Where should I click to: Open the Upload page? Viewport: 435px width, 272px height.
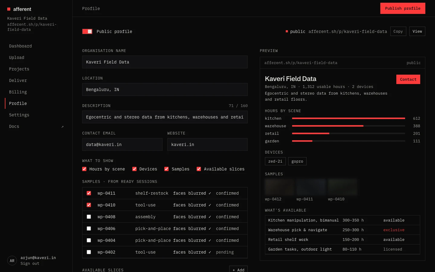[36, 57]
